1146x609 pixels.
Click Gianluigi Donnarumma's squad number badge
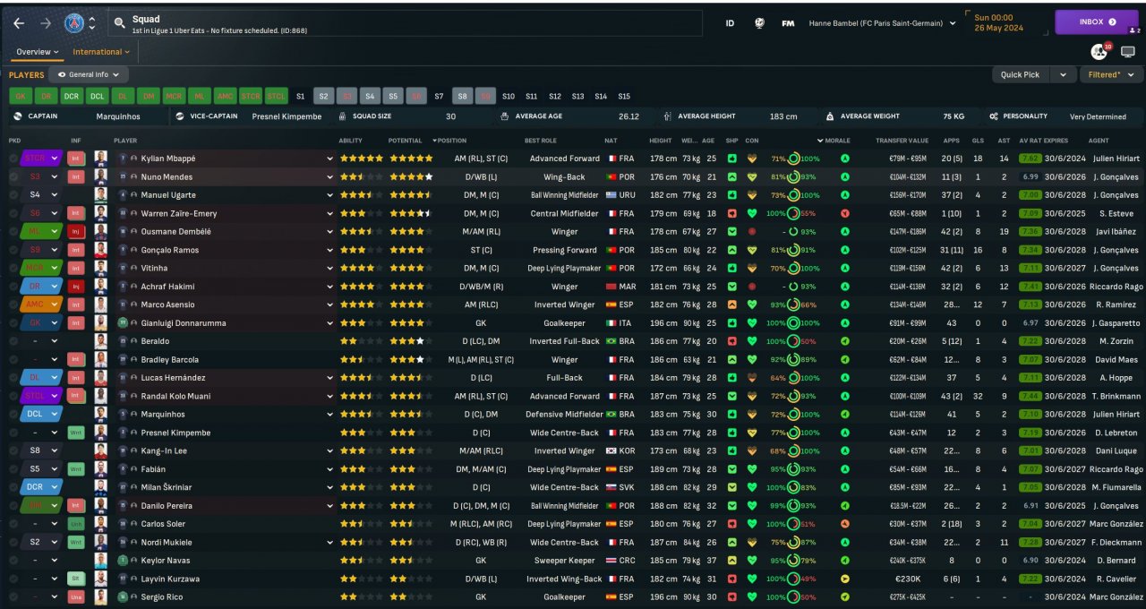[123, 323]
